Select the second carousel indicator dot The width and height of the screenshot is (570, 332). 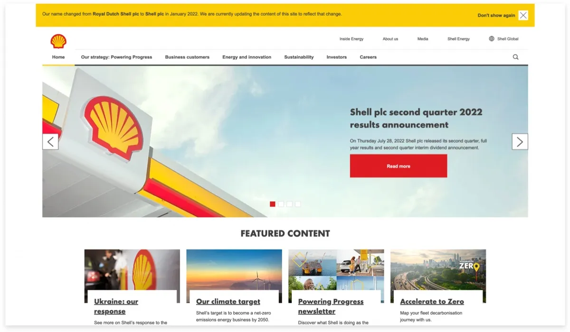coord(281,204)
